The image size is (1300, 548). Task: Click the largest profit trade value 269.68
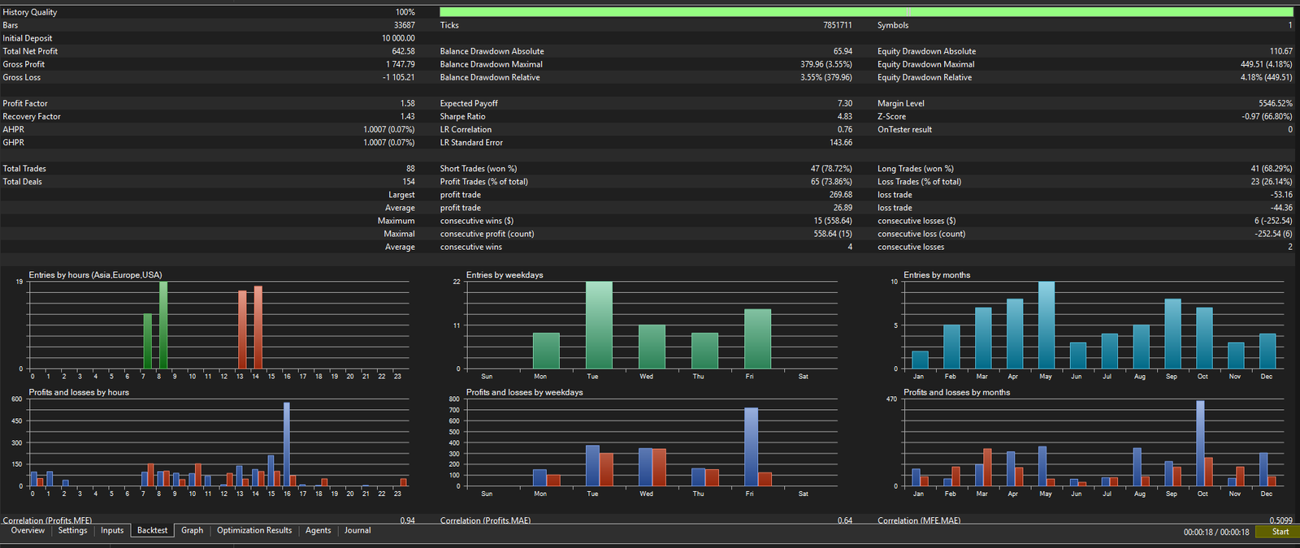click(841, 195)
